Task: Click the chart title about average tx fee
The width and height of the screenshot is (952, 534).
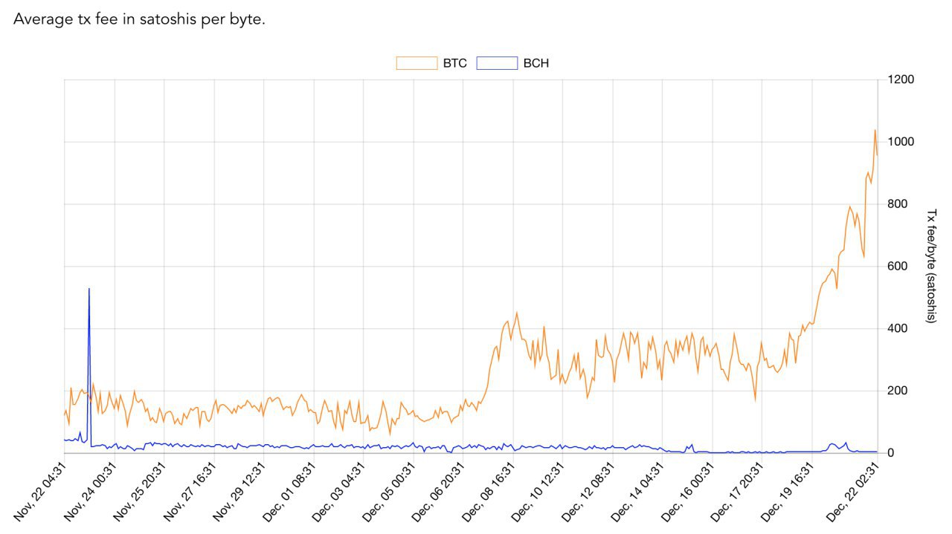Action: pos(139,19)
